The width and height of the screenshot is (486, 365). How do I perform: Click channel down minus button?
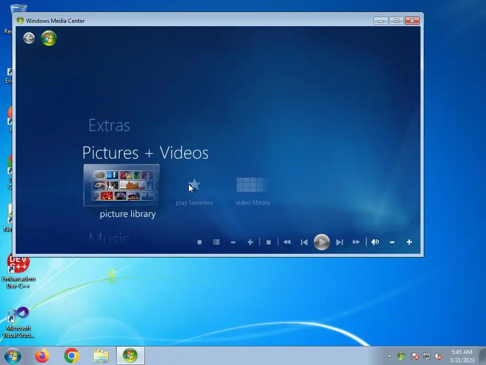click(x=234, y=242)
